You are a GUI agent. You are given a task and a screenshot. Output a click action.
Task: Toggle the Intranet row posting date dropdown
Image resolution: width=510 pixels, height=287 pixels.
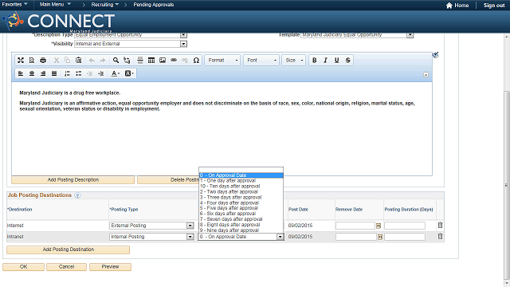pos(280,237)
